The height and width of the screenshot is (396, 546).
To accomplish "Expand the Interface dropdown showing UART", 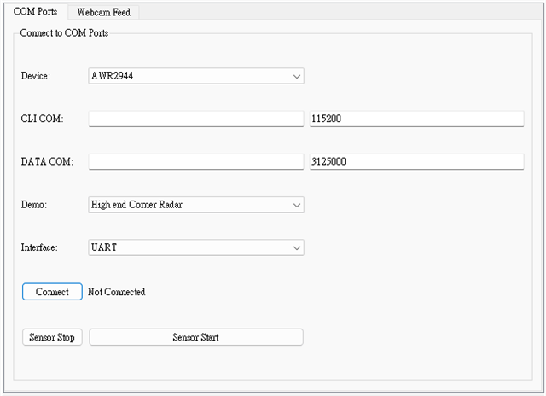I will pyautogui.click(x=196, y=248).
